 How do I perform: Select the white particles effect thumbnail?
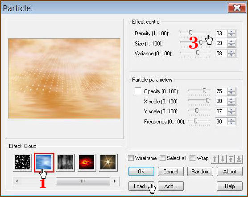click(22, 162)
